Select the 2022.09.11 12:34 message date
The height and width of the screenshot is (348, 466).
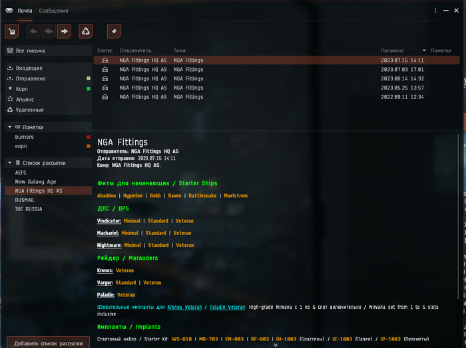402,97
